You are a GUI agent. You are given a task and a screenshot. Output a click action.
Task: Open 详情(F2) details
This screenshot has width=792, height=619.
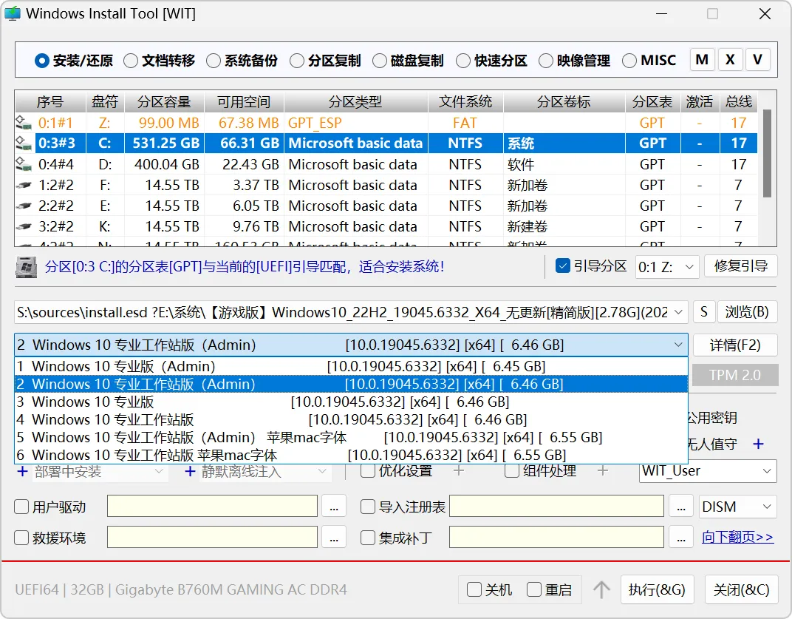pyautogui.click(x=735, y=345)
